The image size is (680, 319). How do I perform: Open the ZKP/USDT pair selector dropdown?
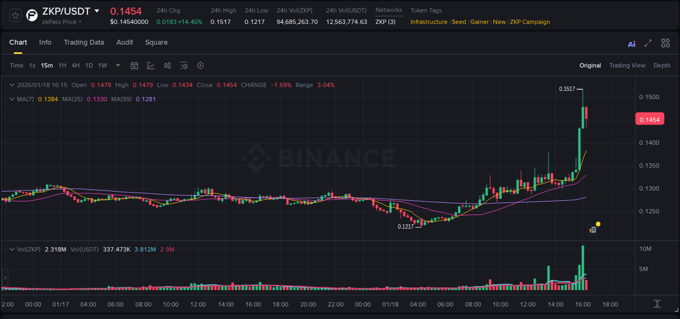(97, 11)
